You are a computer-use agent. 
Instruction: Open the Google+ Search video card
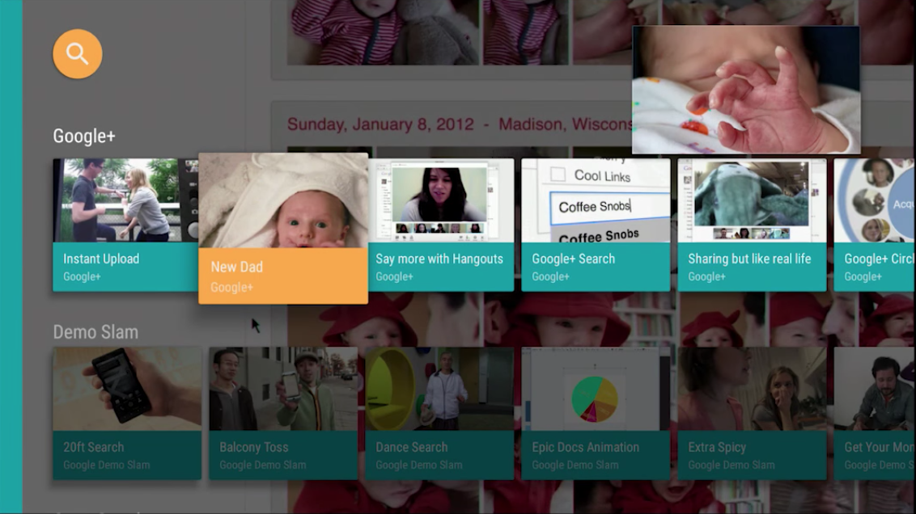pyautogui.click(x=596, y=225)
